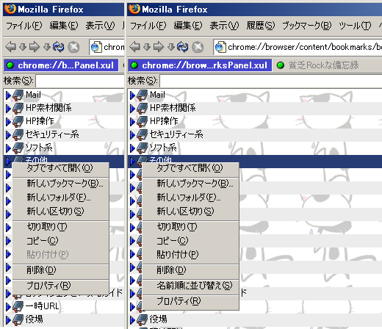Image resolution: width=382 pixels, height=329 pixels.
Task: Open ファイル menu in left window
Action: click(24, 26)
